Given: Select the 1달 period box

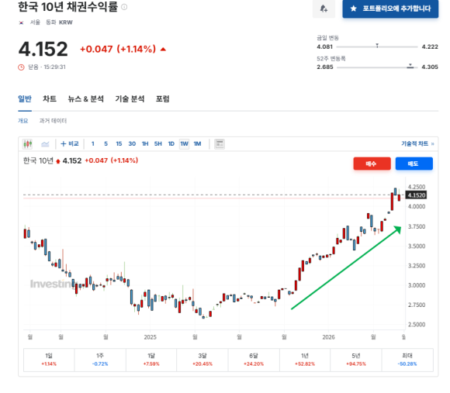Looking at the screenshot, I should 151,360.
